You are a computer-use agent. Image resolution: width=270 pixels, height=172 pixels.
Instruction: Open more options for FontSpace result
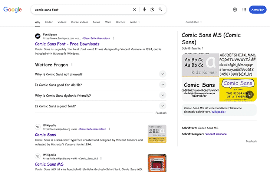pos(113,38)
